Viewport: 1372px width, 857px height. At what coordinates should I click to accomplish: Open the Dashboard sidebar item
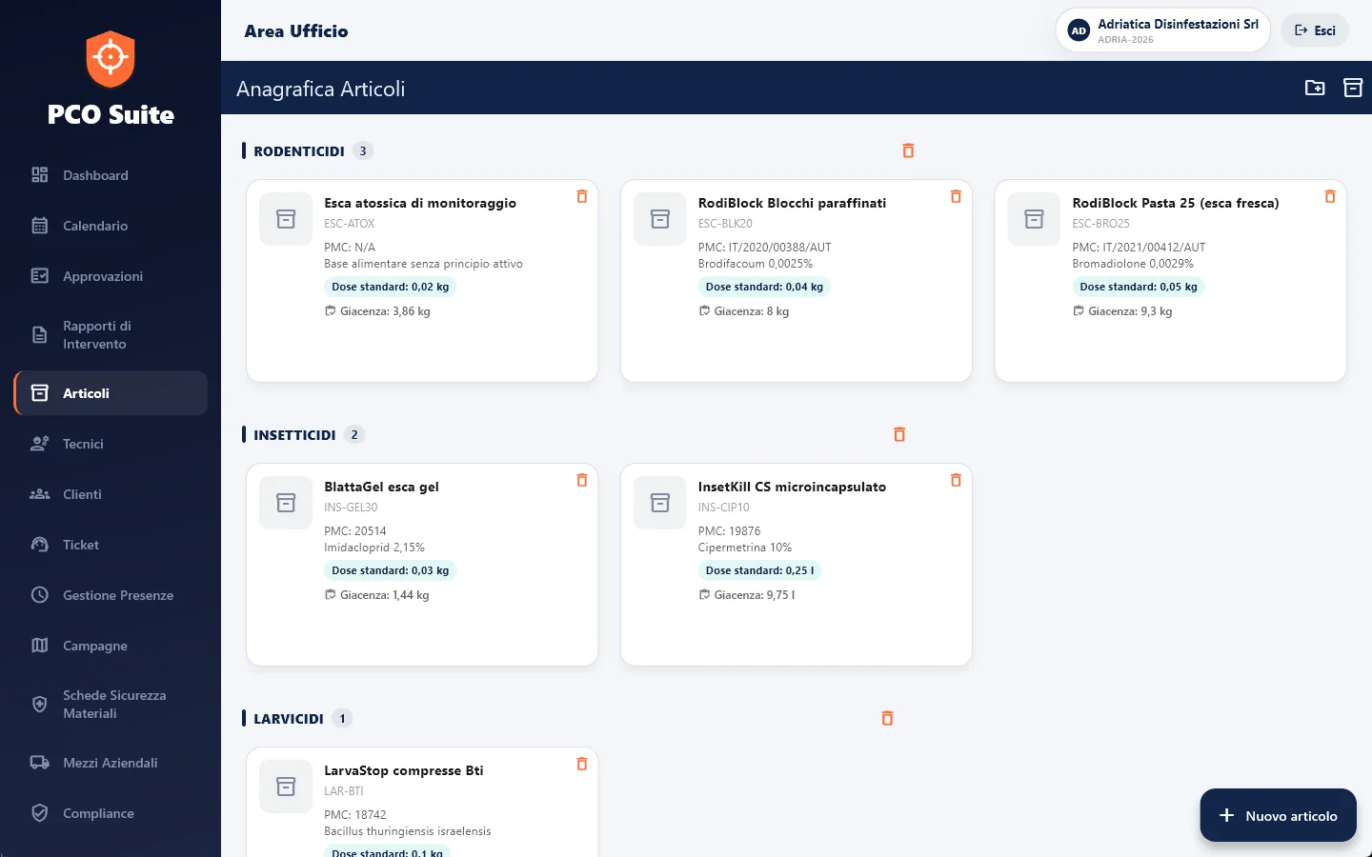tap(111, 175)
